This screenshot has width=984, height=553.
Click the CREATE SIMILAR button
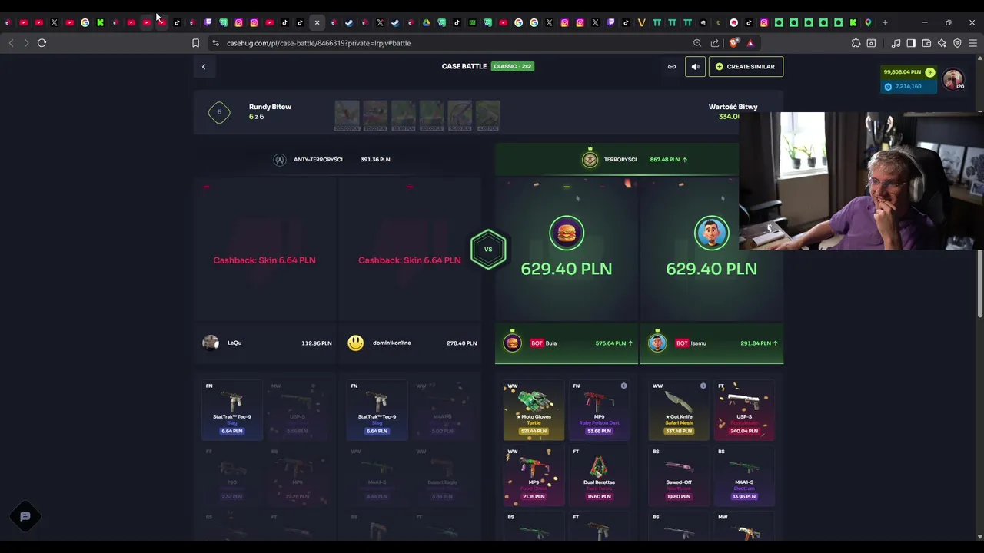pyautogui.click(x=746, y=67)
